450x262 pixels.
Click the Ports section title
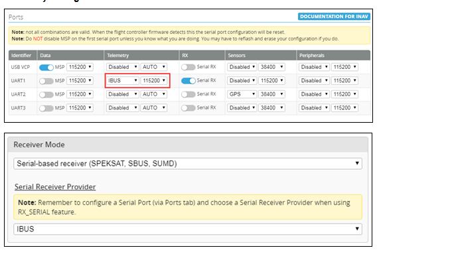click(x=16, y=17)
